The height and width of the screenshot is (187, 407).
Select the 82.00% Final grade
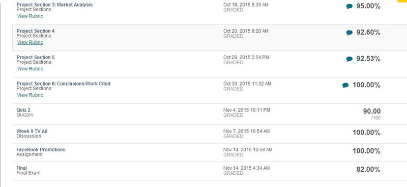(368, 170)
